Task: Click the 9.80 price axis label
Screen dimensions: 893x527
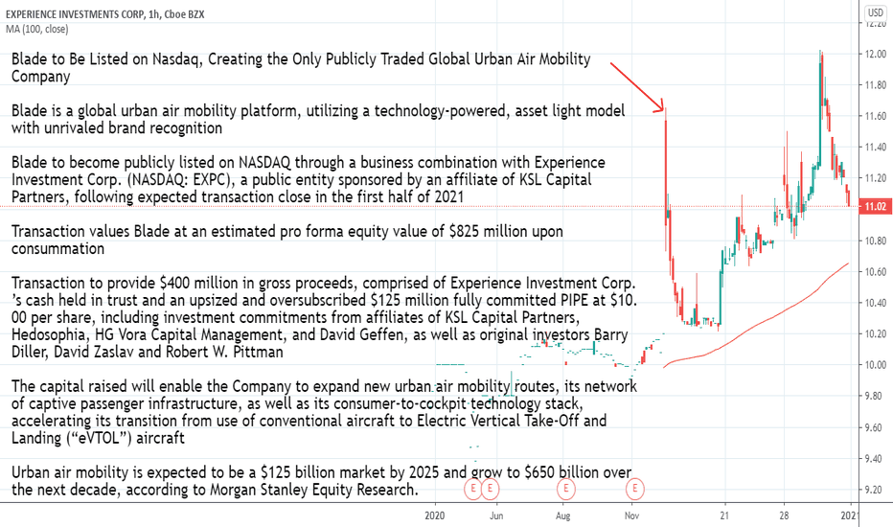Action: coord(876,396)
